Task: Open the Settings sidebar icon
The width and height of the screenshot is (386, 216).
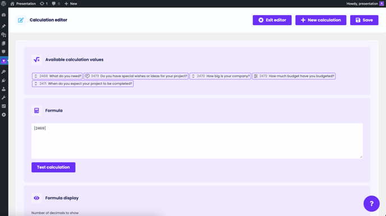Action: 4,106
